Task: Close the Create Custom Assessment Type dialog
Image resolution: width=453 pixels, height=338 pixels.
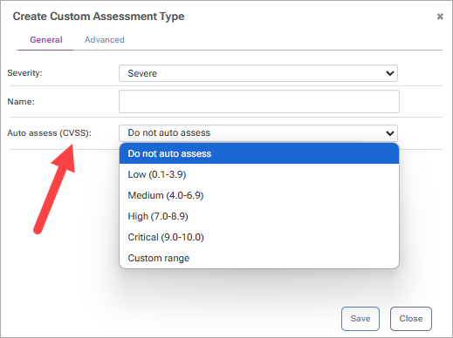Action: 440,17
